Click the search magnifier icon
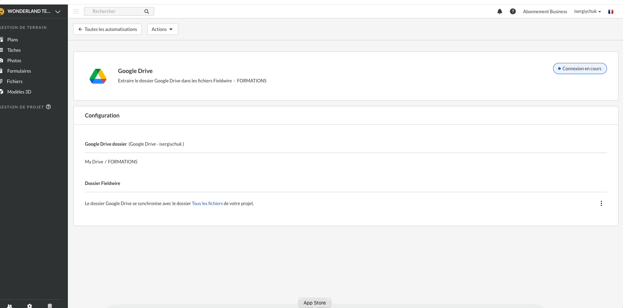623x308 pixels. pyautogui.click(x=147, y=11)
